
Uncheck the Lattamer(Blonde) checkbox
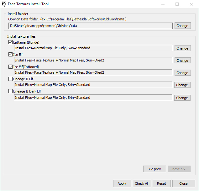coord(11,42)
